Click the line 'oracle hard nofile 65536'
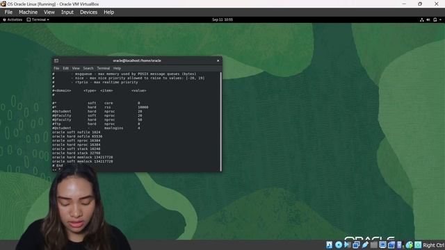445x250 pixels. [77, 136]
